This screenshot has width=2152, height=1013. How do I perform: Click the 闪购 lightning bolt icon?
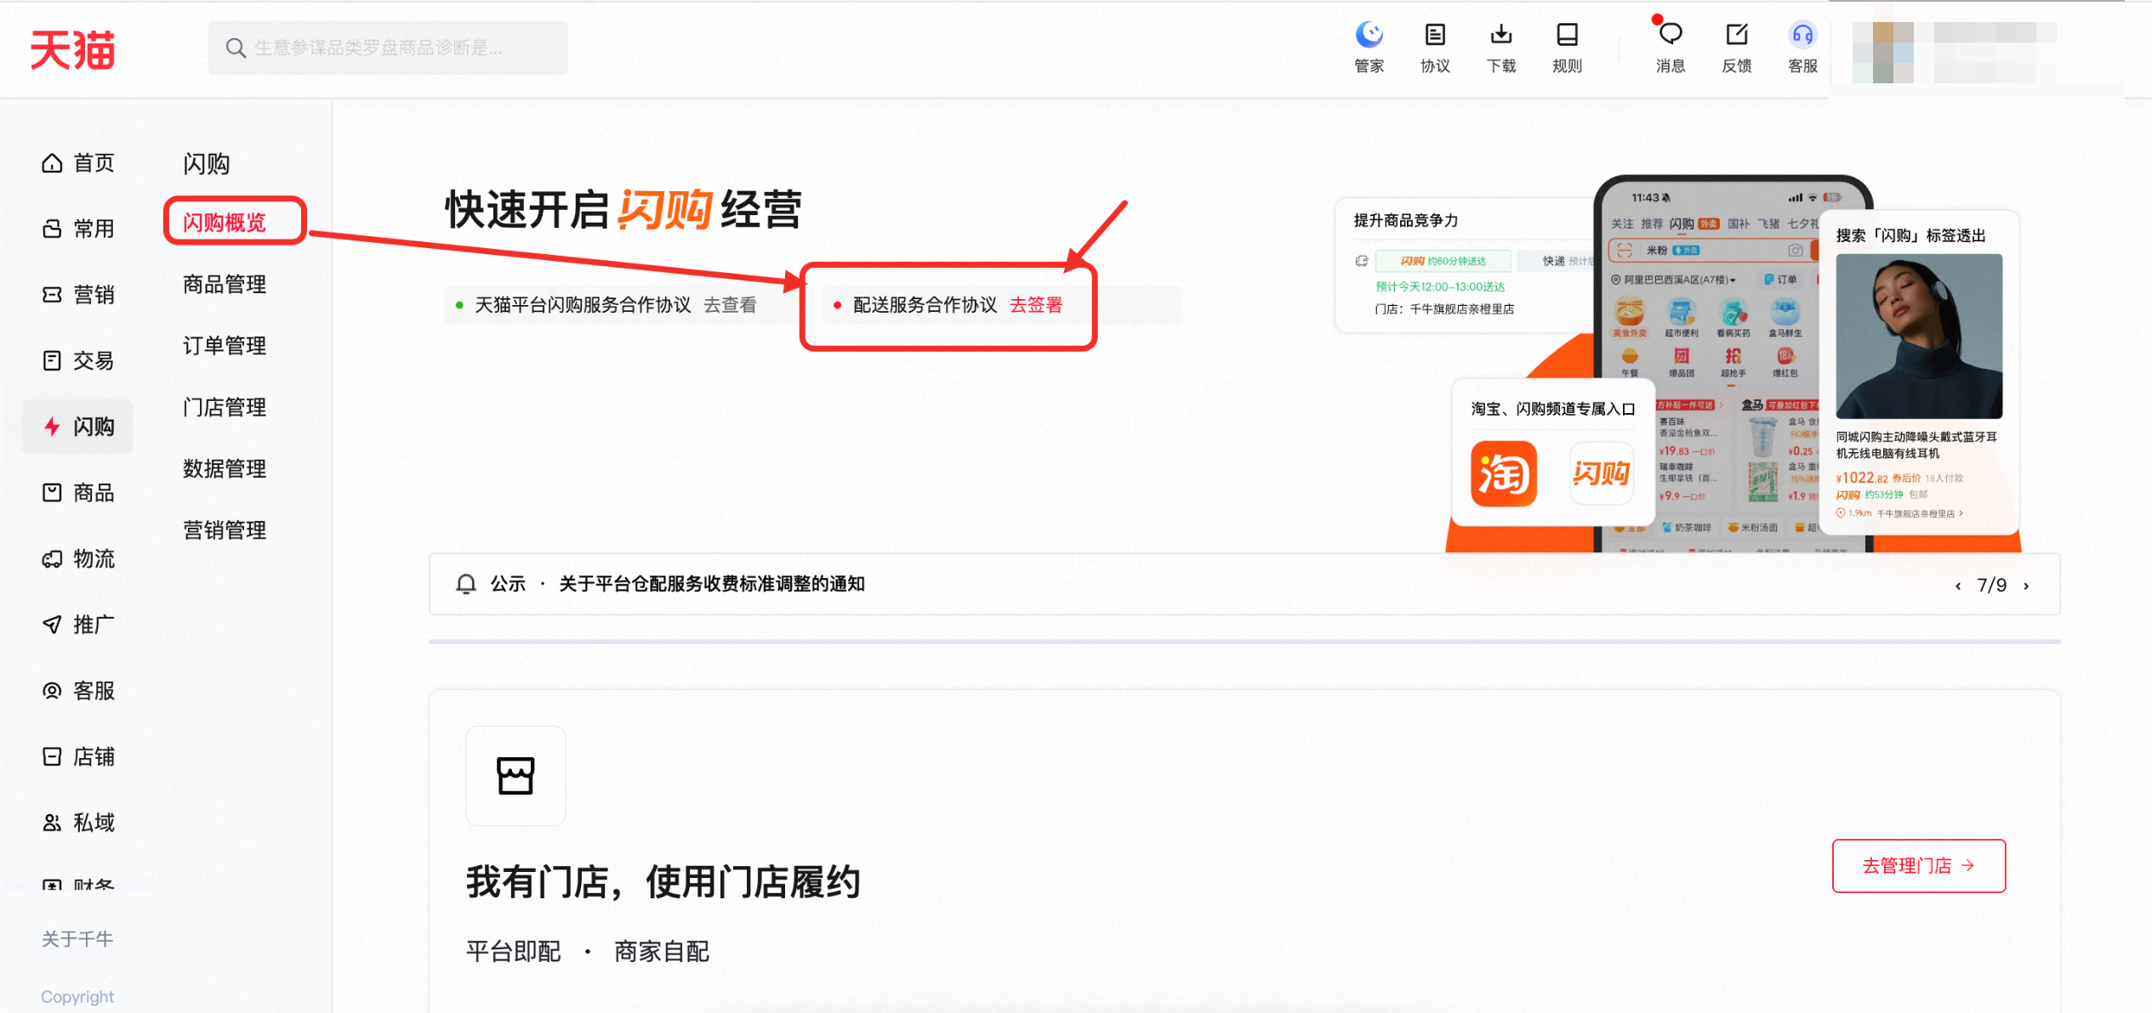(52, 427)
